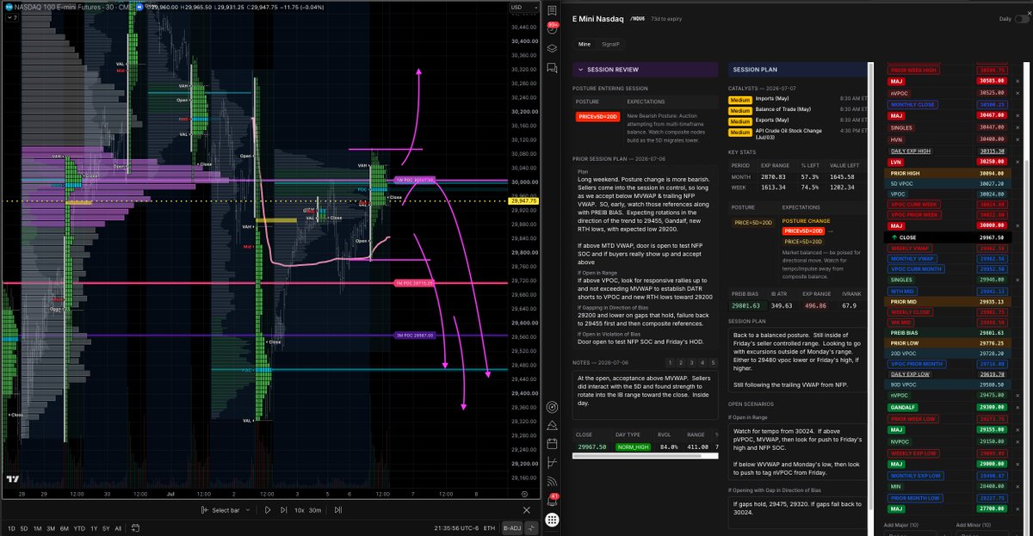
Task: Open the alerts icon with red badge
Action: (x=552, y=28)
